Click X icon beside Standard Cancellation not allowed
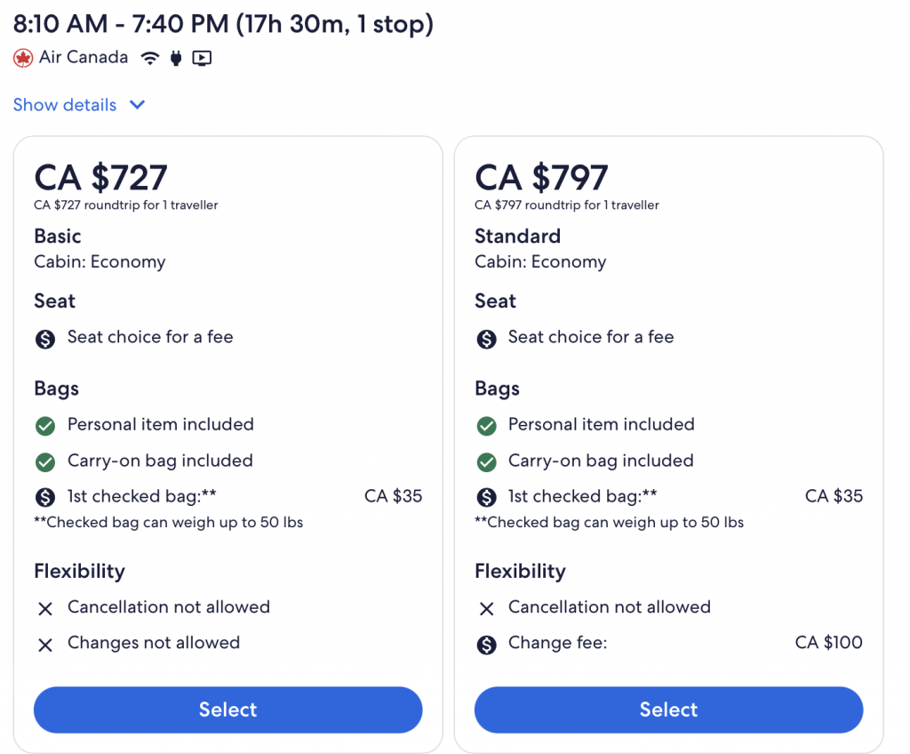The height and width of the screenshot is (754, 910). (486, 609)
